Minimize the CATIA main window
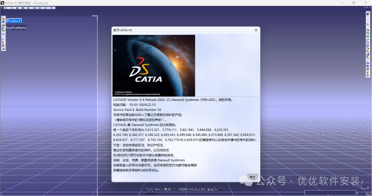372x196 pixels. pos(342,3)
